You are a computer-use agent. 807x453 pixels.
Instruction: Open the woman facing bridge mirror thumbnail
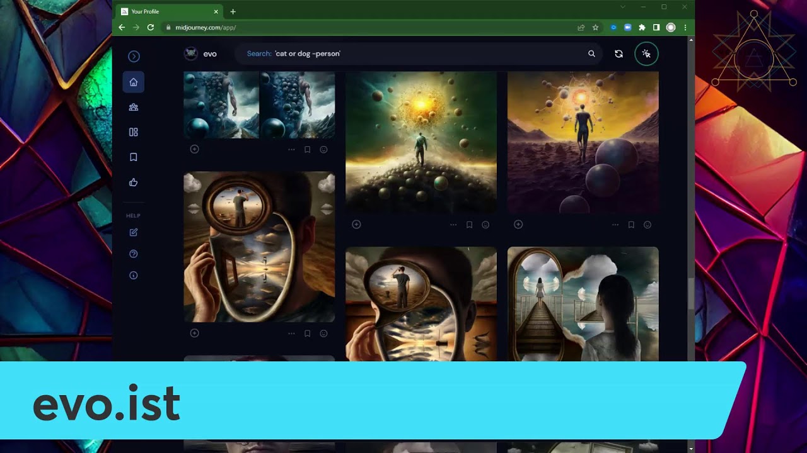(x=583, y=304)
